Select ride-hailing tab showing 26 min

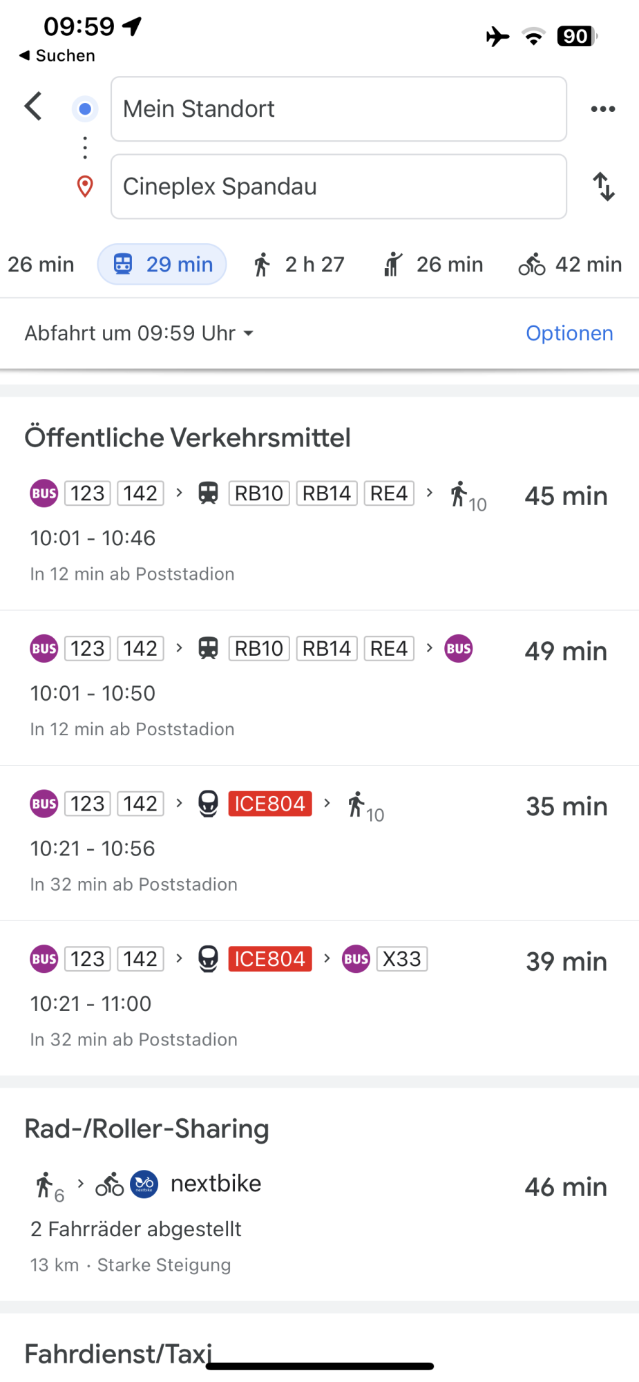pyautogui.click(x=434, y=265)
